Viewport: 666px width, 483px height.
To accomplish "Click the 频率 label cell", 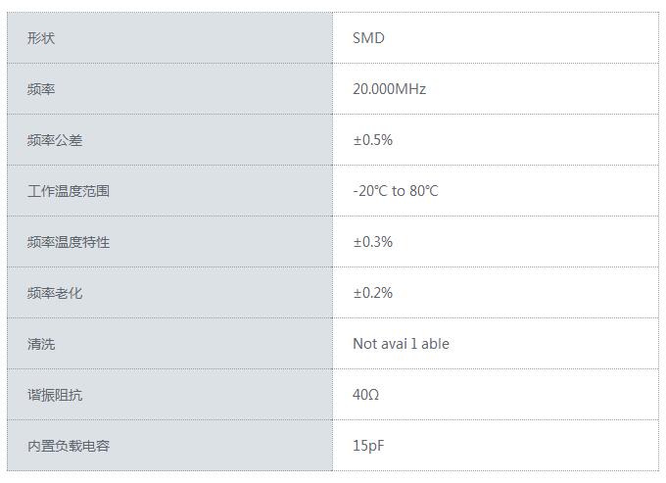I will [42, 89].
